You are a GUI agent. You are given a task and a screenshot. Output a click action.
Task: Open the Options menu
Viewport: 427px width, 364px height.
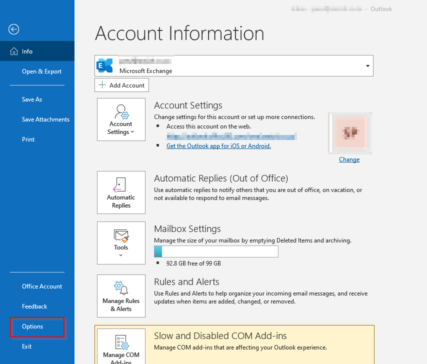pyautogui.click(x=33, y=326)
